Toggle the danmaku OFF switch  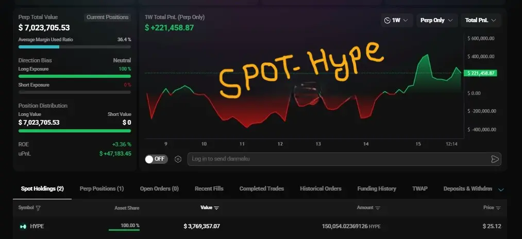156,159
